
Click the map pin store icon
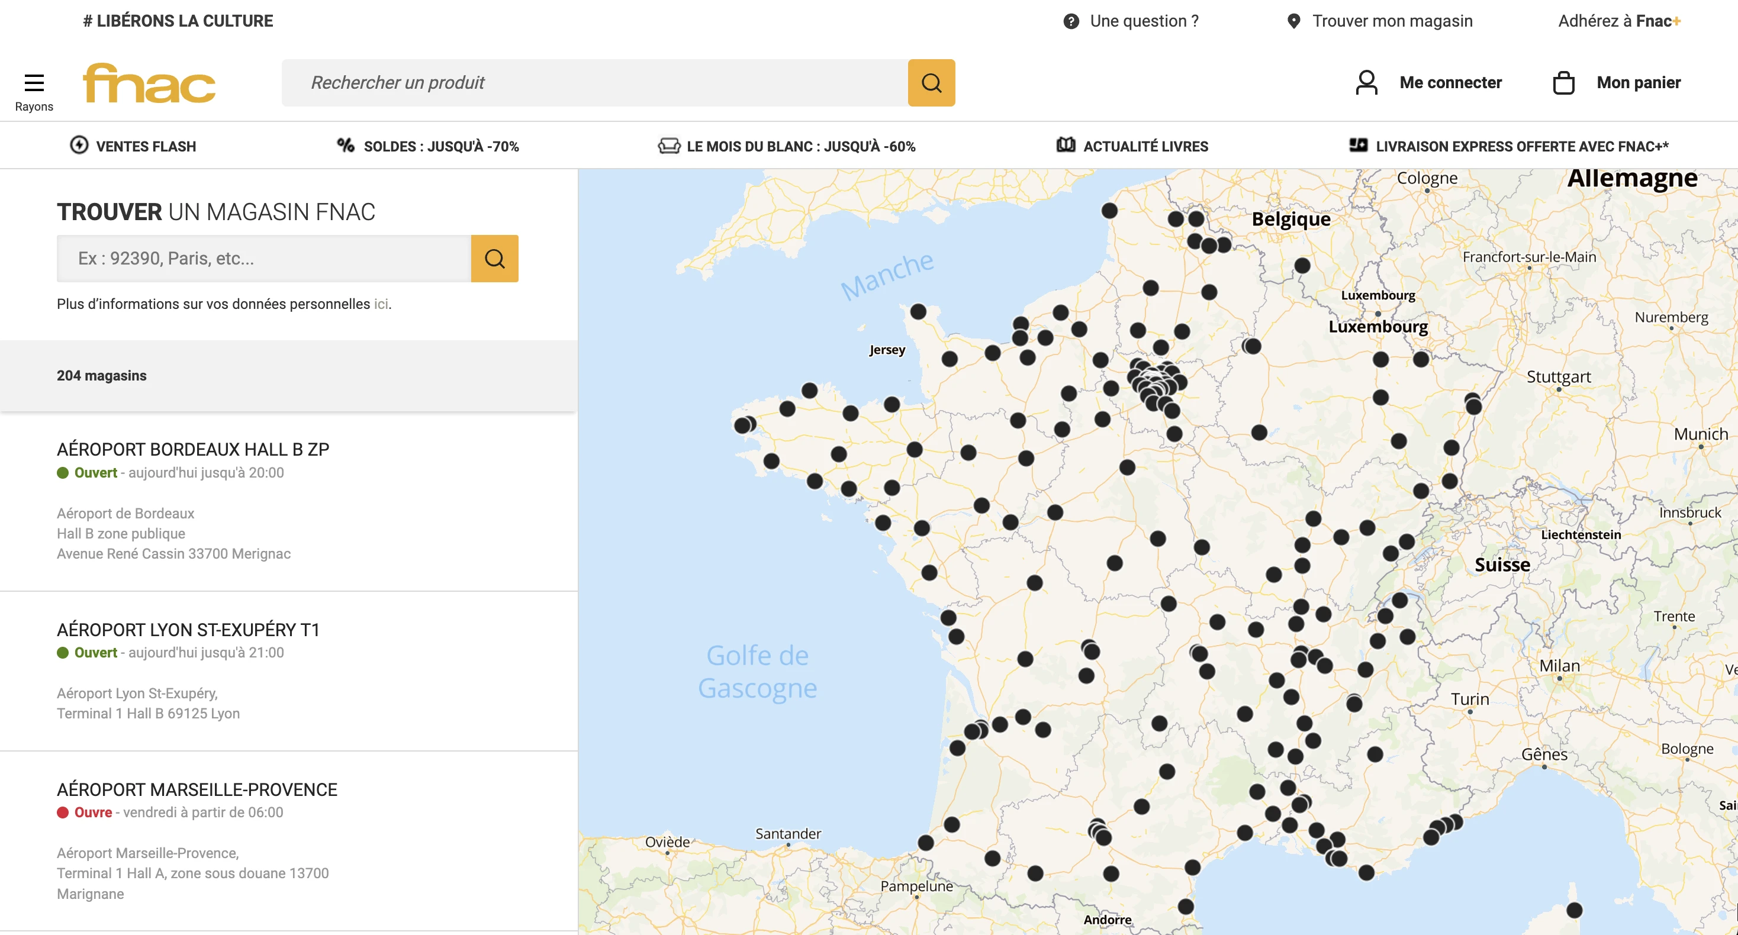click(x=1293, y=21)
